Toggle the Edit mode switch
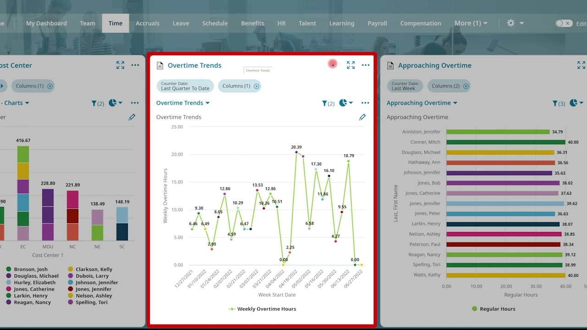Screen dimensions: 587x330 pos(564,23)
